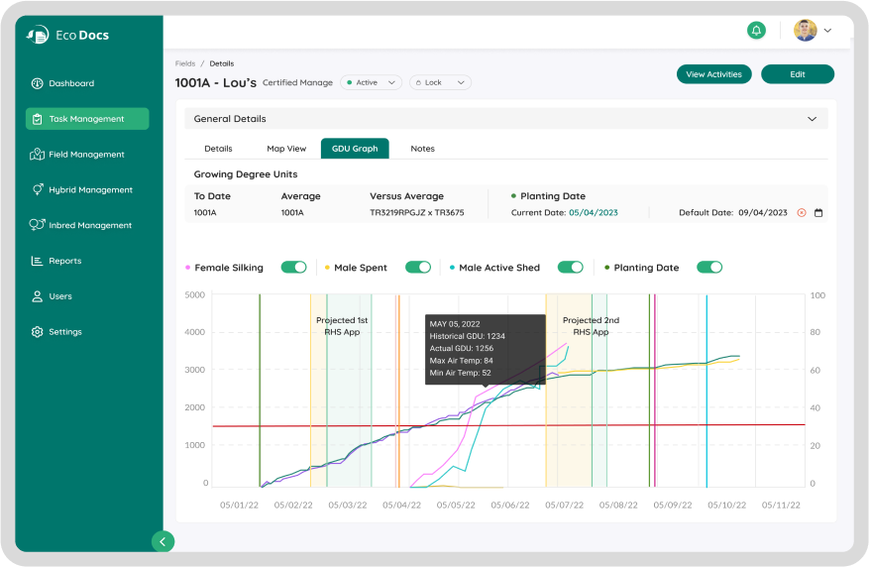The height and width of the screenshot is (567, 869).
Task: Click the Hybrid Management icon
Action: [37, 189]
